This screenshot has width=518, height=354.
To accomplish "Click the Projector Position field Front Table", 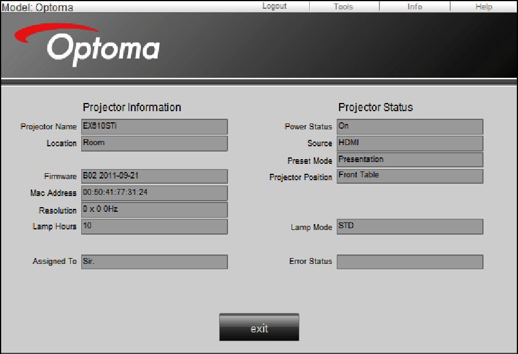I will tap(410, 176).
